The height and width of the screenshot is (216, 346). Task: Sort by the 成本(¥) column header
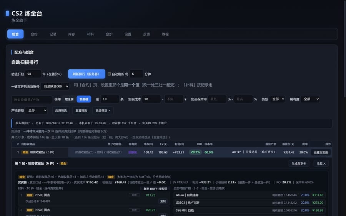pos(148,144)
